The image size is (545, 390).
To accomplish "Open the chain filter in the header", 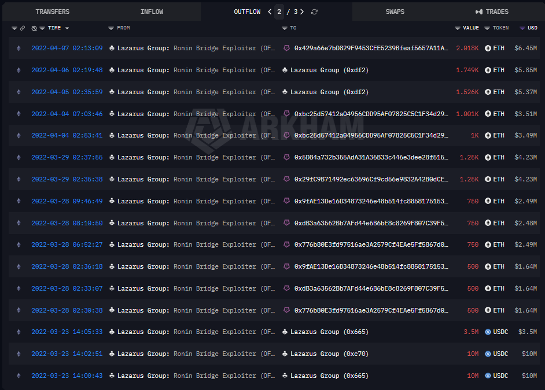I will 14,28.
